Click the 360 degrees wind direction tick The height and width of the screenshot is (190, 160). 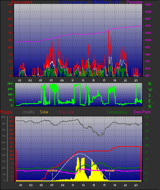10,84
